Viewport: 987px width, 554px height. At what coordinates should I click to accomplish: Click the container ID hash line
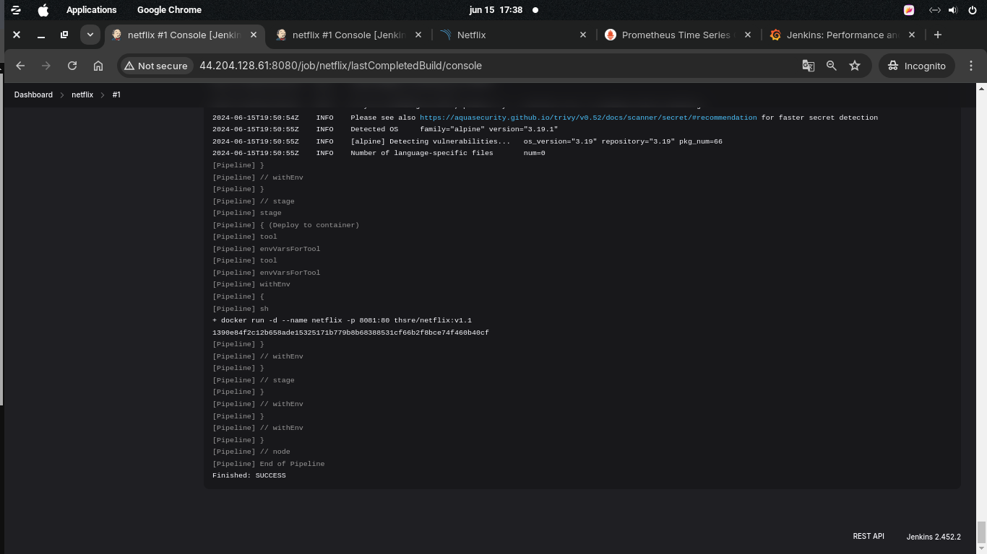coord(350,333)
